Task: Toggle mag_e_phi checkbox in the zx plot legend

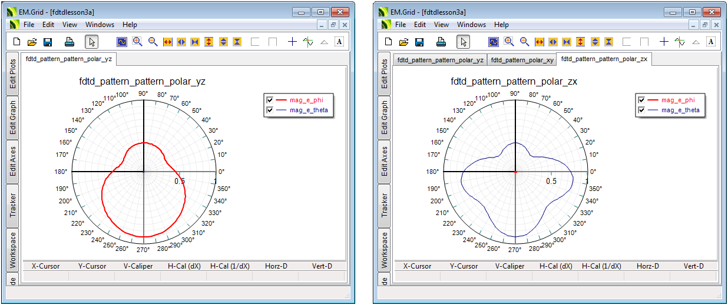Action: [x=642, y=100]
